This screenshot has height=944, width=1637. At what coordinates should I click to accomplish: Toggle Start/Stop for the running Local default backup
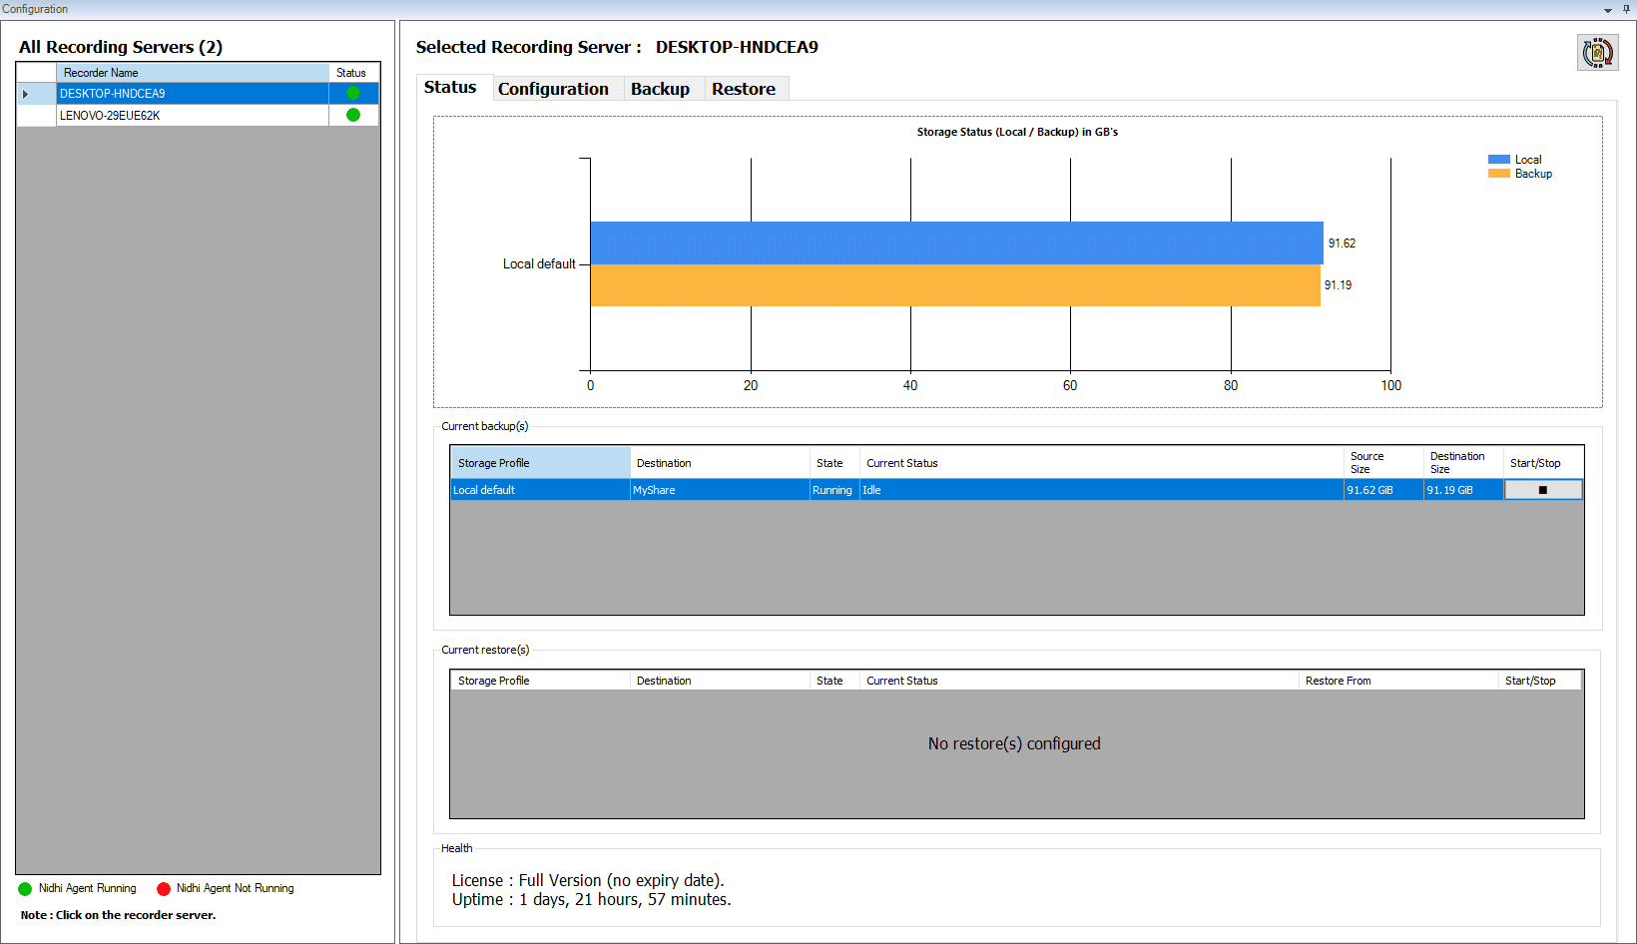pyautogui.click(x=1542, y=490)
